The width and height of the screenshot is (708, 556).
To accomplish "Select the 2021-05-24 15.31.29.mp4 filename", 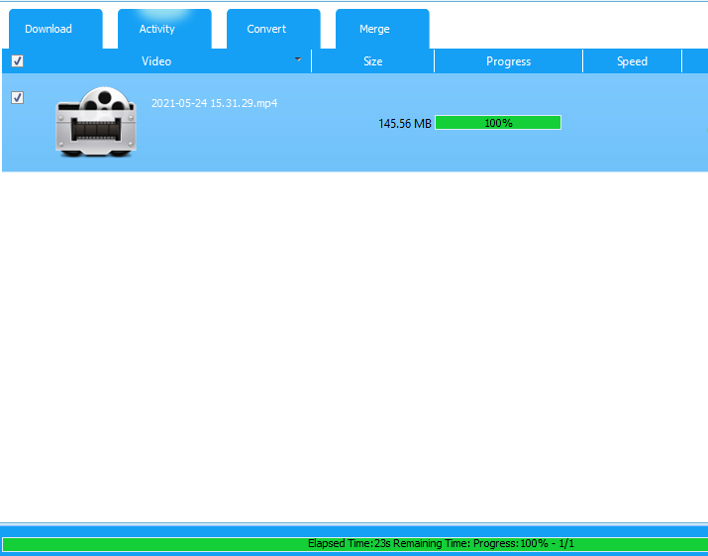I will click(x=214, y=103).
